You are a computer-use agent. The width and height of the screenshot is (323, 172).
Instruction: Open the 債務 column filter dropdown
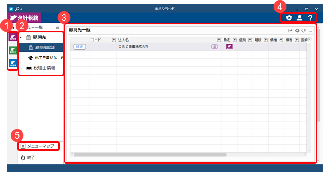[297, 40]
